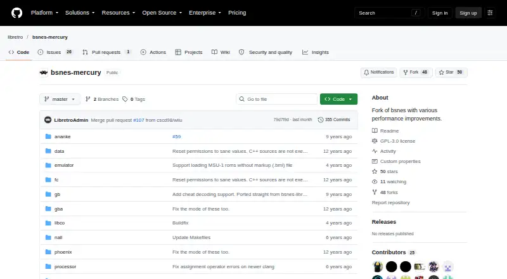This screenshot has width=507, height=279.
Task: Click the gba folder icon
Action: [48, 209]
